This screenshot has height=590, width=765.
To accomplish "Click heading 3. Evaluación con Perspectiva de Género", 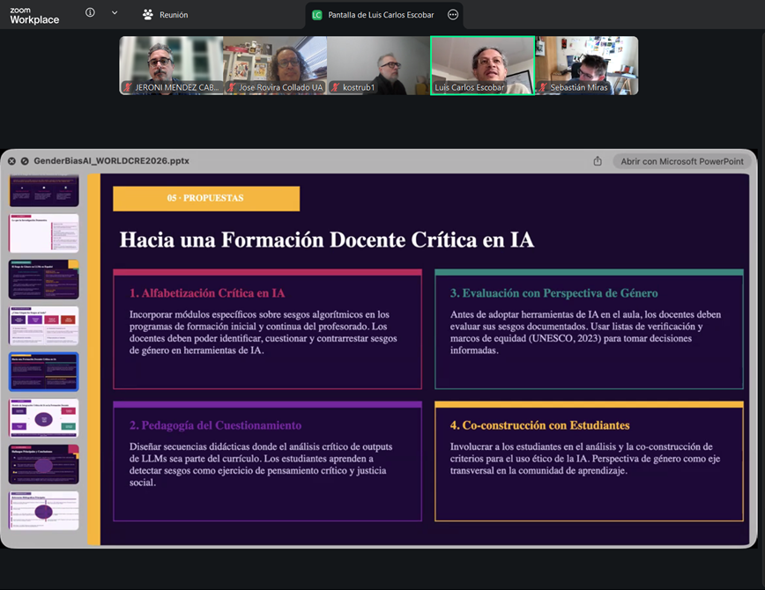I will pos(553,293).
